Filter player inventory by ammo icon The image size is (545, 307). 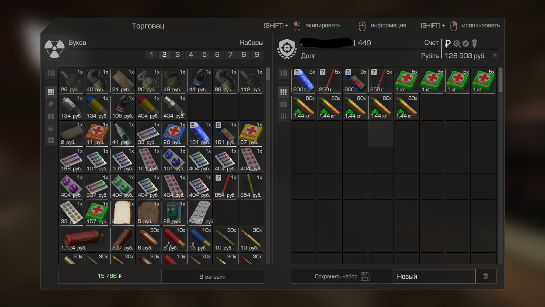[x=284, y=116]
